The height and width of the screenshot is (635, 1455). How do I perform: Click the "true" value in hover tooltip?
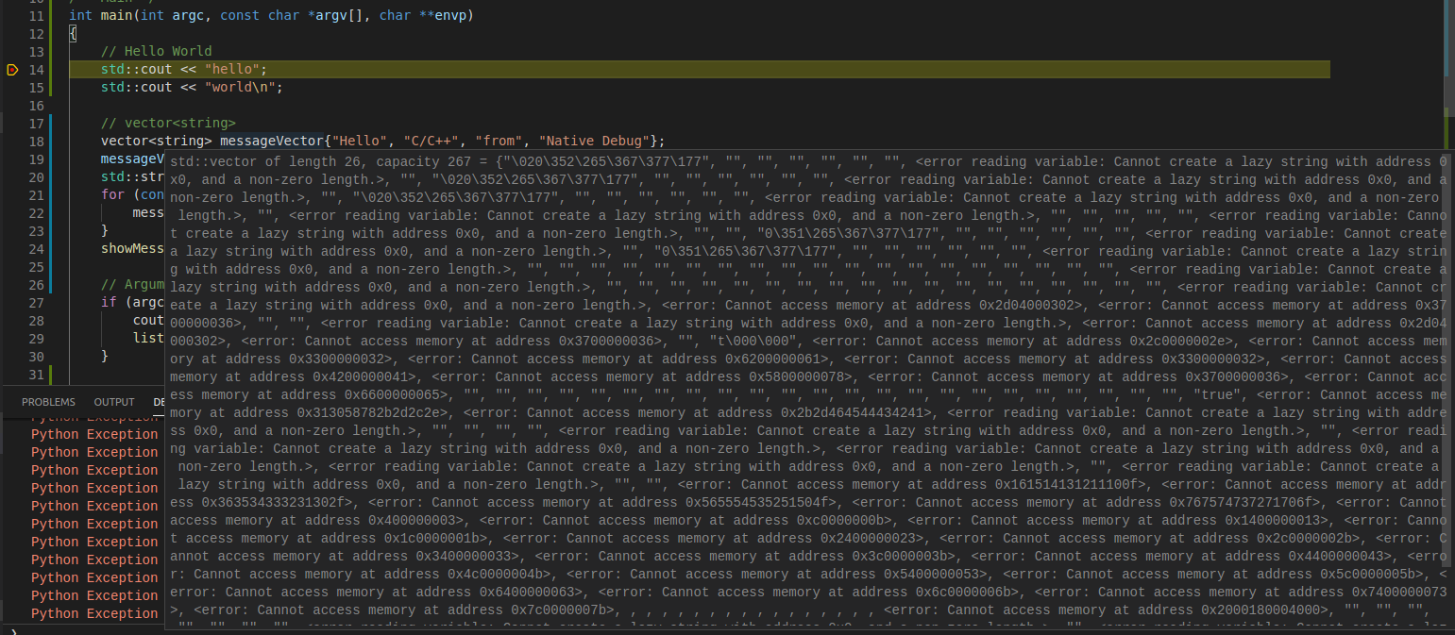[1217, 395]
